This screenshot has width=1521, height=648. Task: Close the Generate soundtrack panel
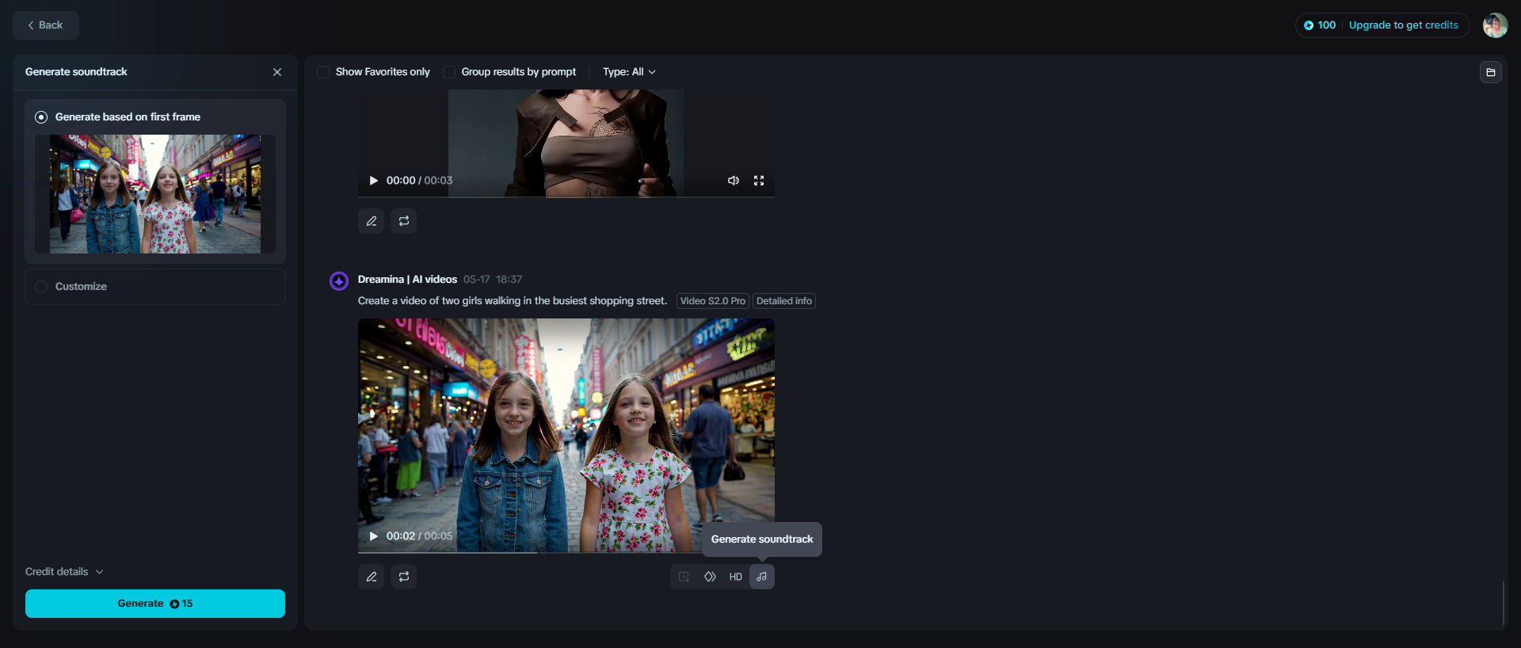point(277,72)
